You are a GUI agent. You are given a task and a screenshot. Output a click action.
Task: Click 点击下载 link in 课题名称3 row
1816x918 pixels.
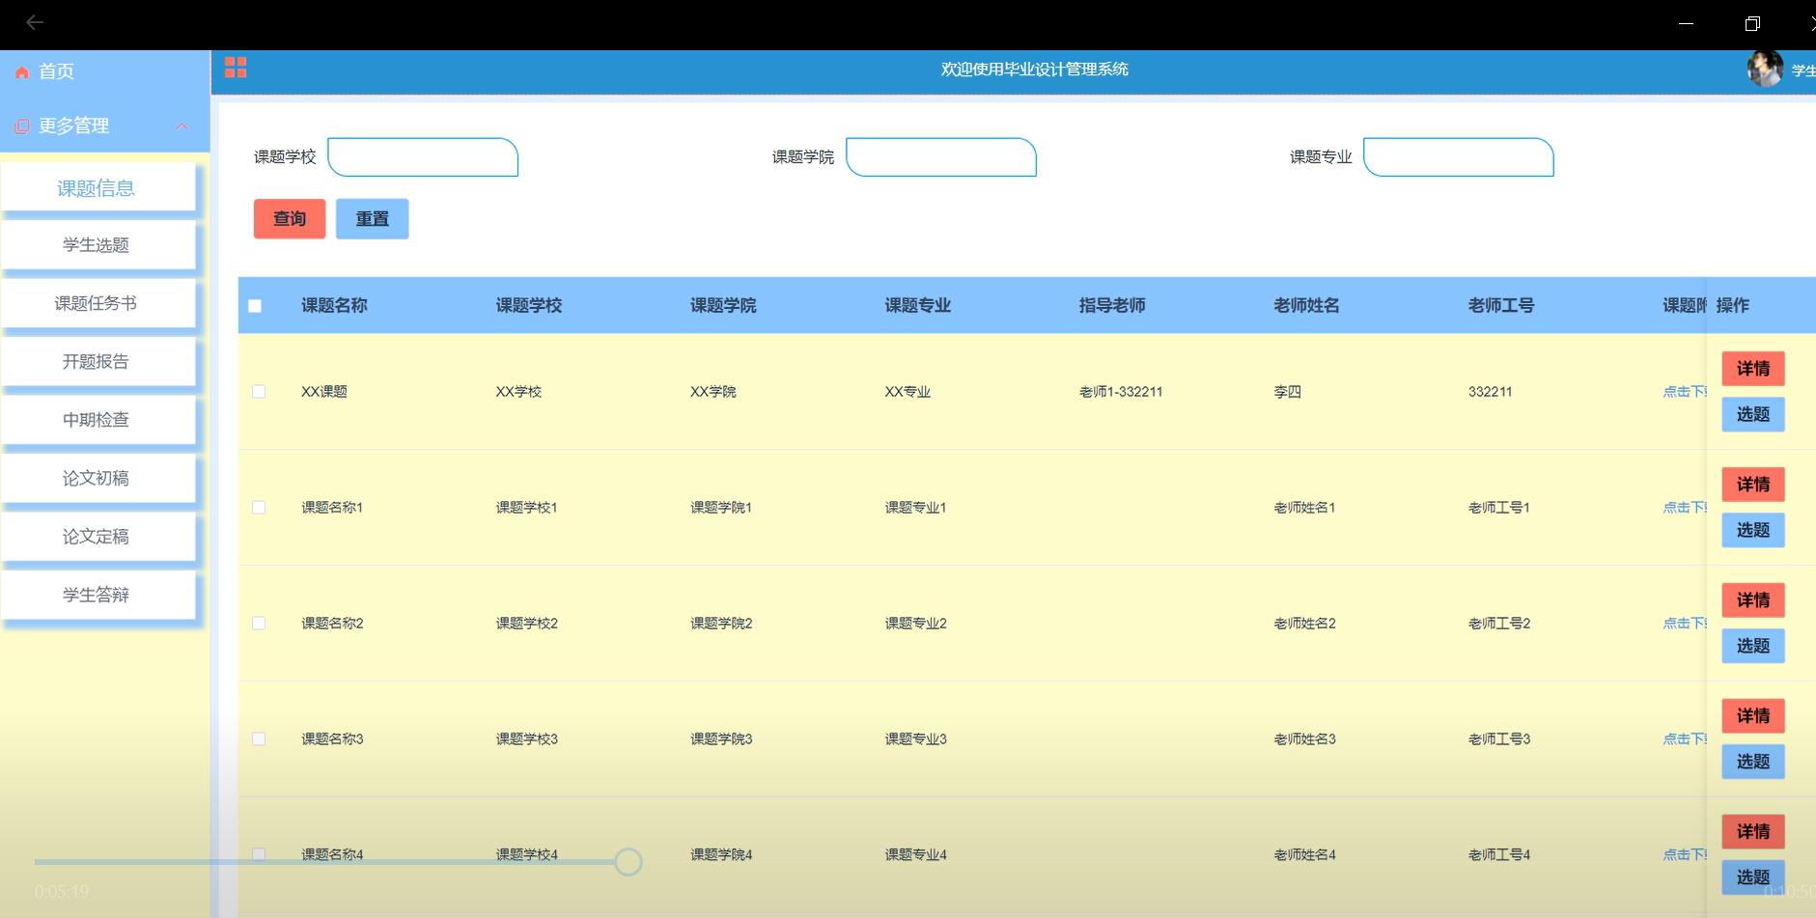(x=1685, y=739)
